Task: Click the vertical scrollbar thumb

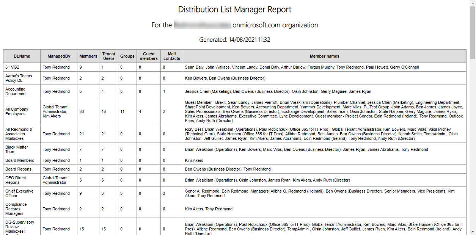Action: (x=473, y=33)
